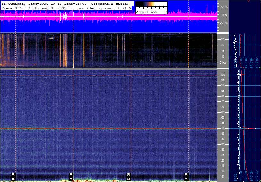Click the 40 Hz axis label
Viewport: 261px width, 182px height.
click(x=223, y=139)
